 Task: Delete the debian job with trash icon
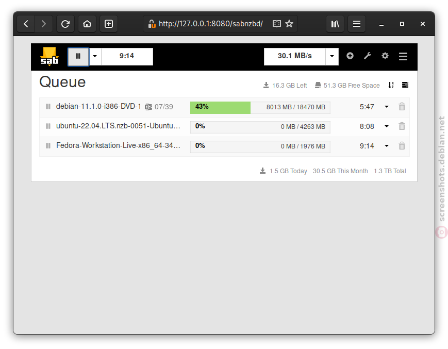402,107
